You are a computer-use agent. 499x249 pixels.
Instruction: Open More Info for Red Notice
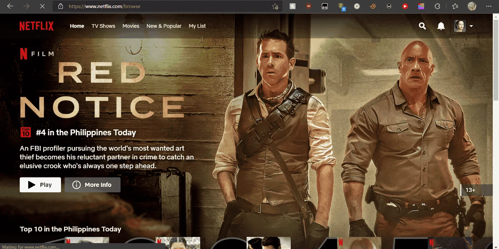92,185
